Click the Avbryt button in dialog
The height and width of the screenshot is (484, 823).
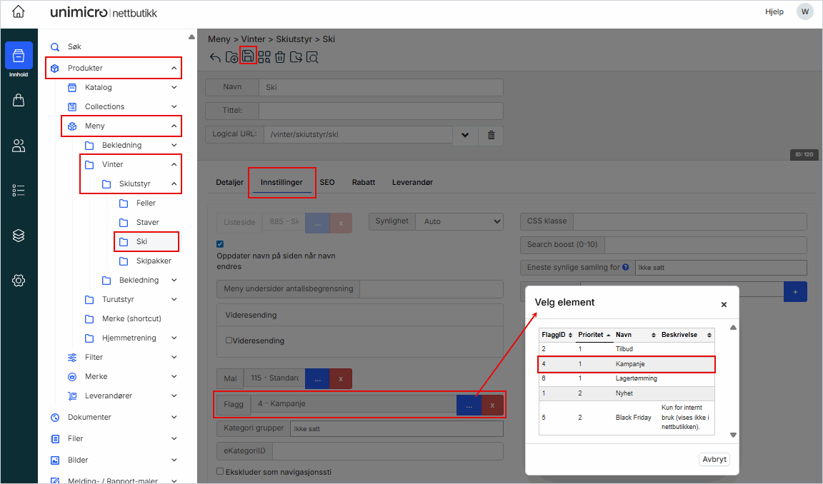point(714,459)
